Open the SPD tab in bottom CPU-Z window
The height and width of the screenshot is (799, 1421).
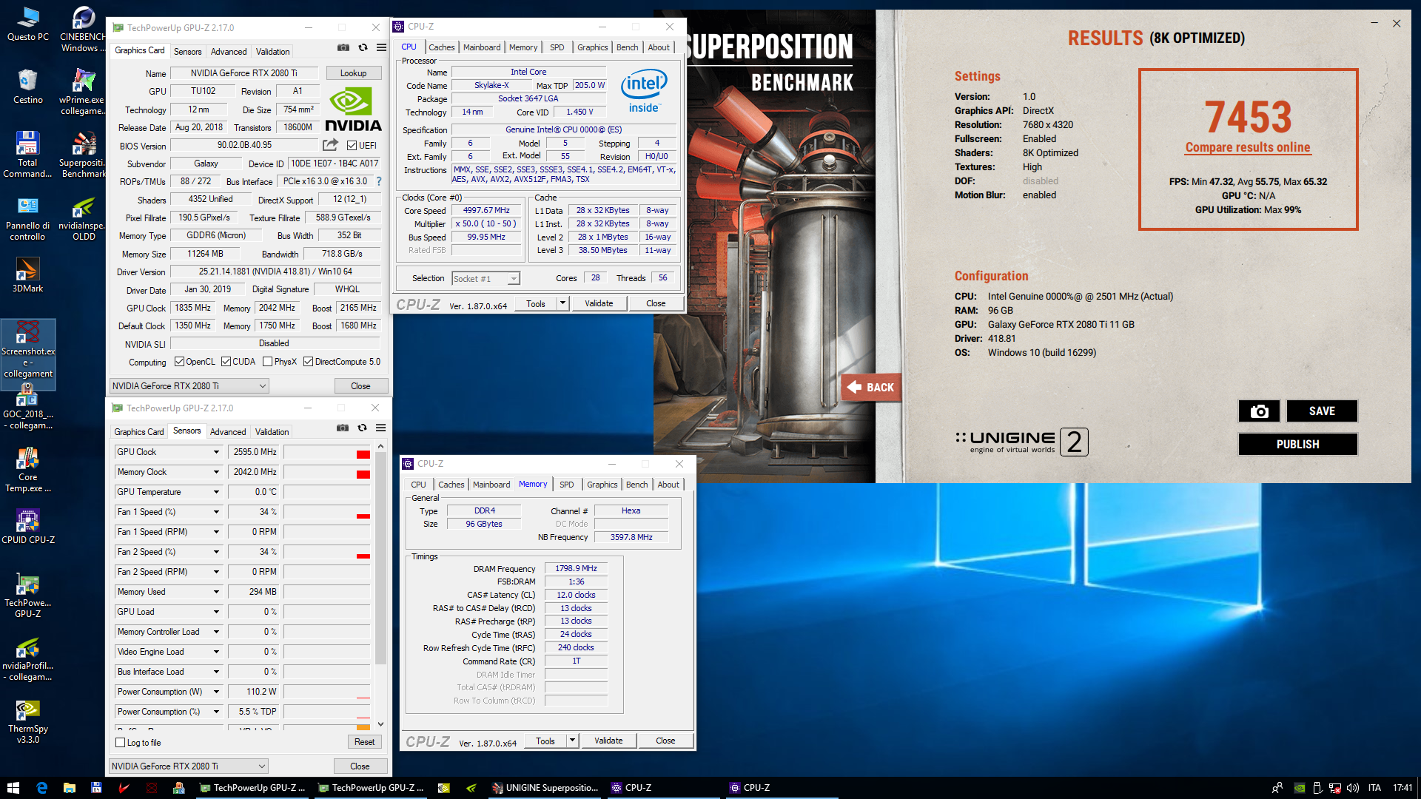point(567,485)
